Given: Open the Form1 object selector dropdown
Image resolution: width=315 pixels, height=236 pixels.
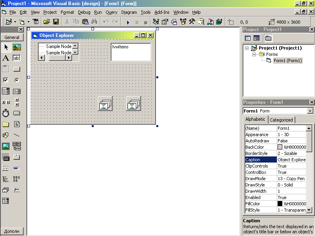Looking at the screenshot, I should click(310, 111).
